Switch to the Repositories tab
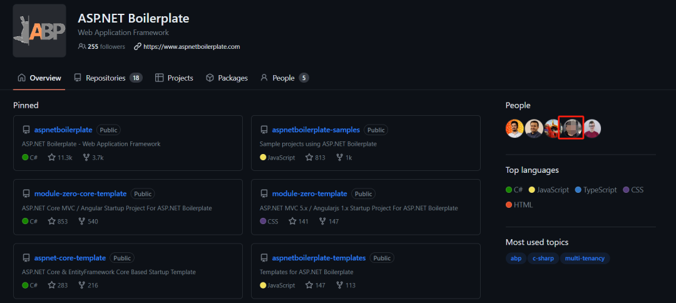 click(x=108, y=78)
